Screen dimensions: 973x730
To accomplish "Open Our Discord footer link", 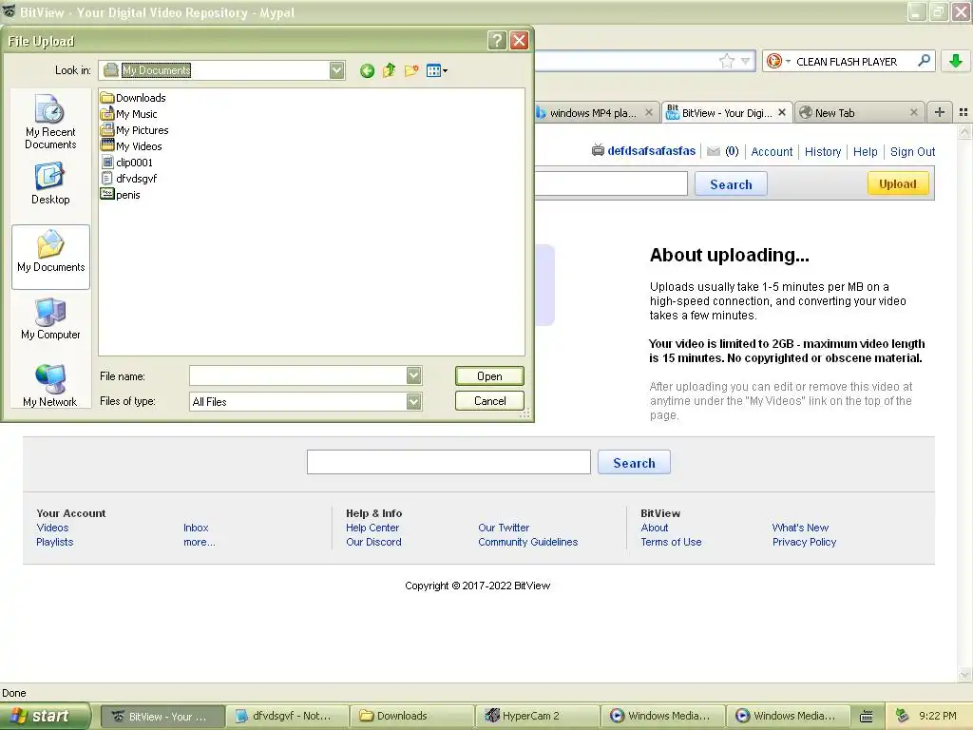I will coord(373,542).
